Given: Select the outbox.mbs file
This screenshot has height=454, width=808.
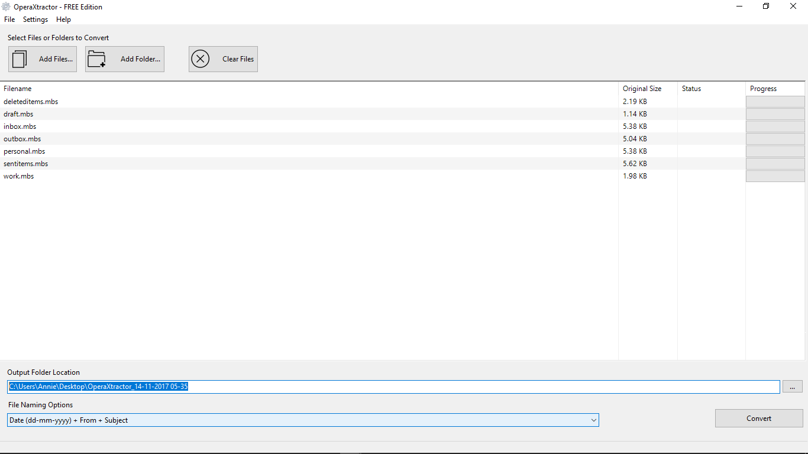Looking at the screenshot, I should pos(22,139).
